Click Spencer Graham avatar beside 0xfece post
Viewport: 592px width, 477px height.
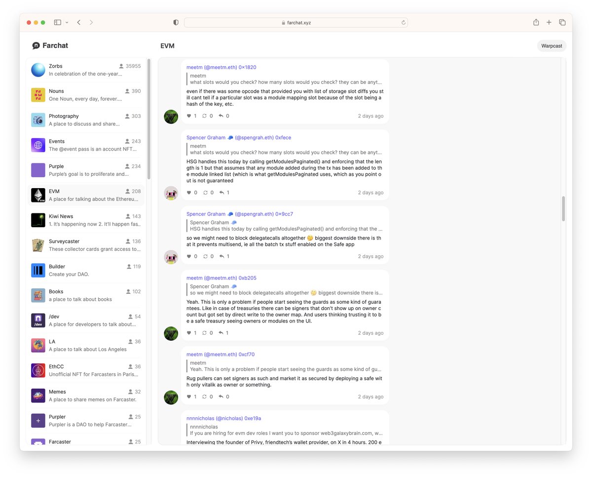tap(171, 193)
